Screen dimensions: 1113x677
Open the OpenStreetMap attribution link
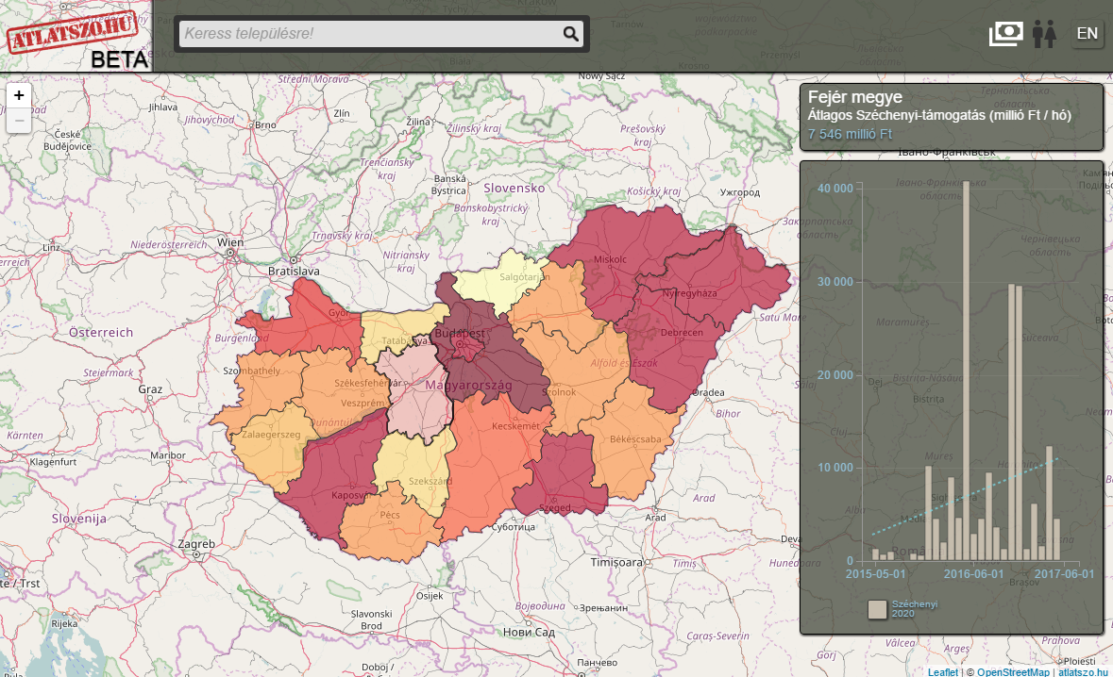1013,671
